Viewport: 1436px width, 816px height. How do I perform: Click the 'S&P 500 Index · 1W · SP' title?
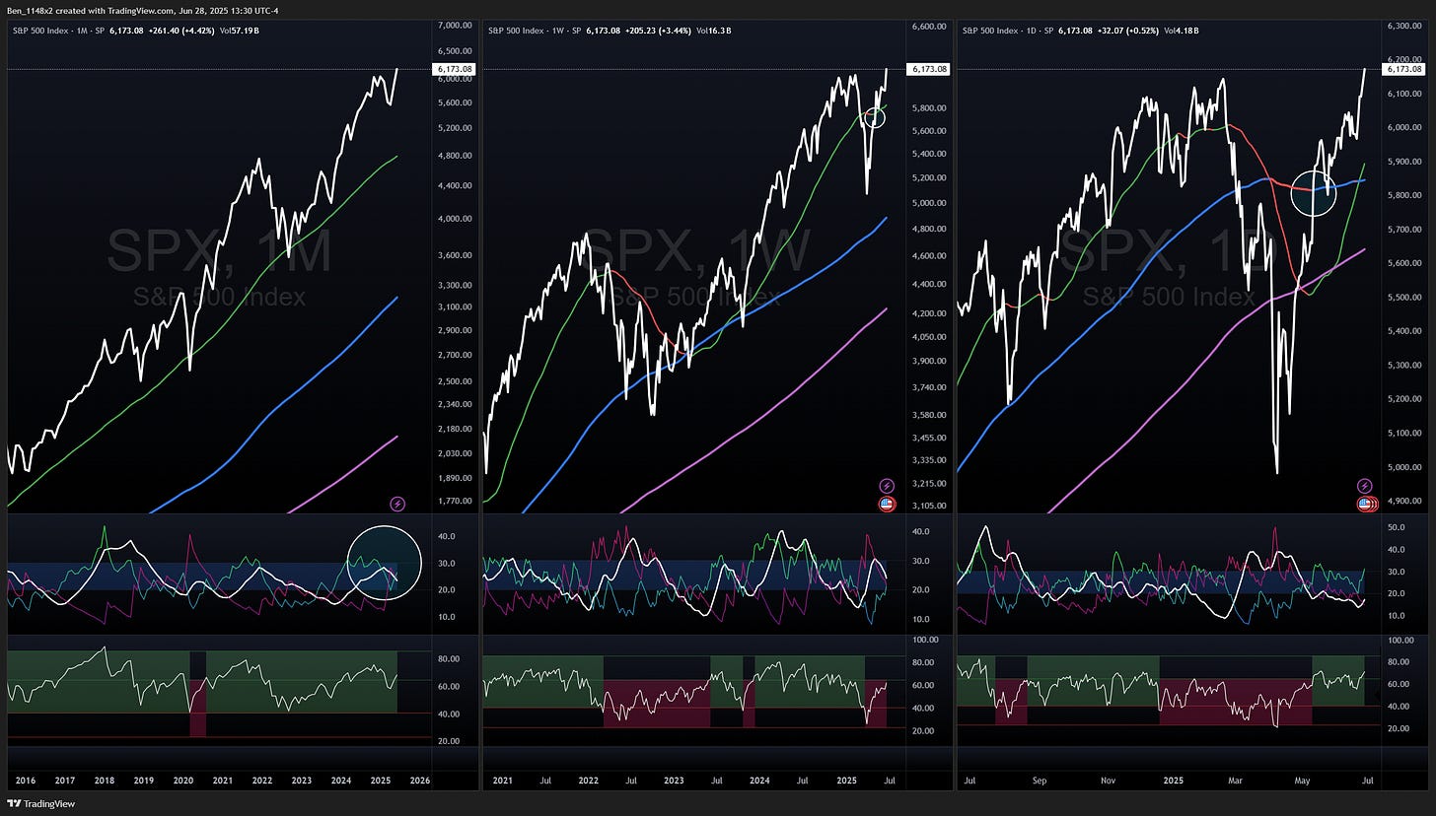534,31
